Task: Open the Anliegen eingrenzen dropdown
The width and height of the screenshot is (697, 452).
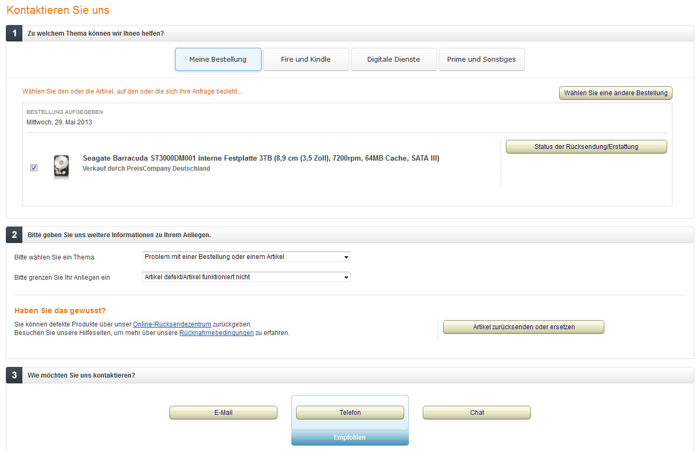Action: 247,277
